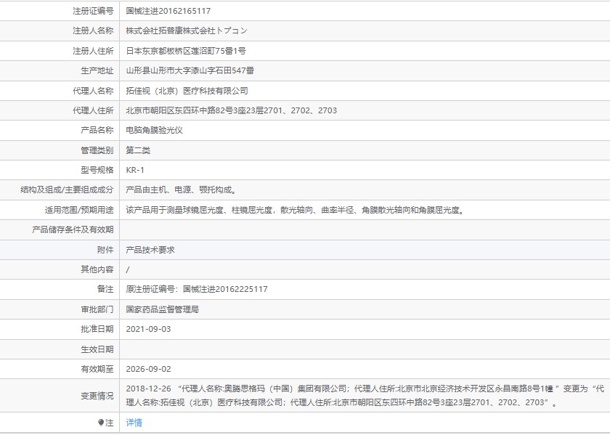
Task: Click the 变更情况 label
Action: (x=97, y=396)
